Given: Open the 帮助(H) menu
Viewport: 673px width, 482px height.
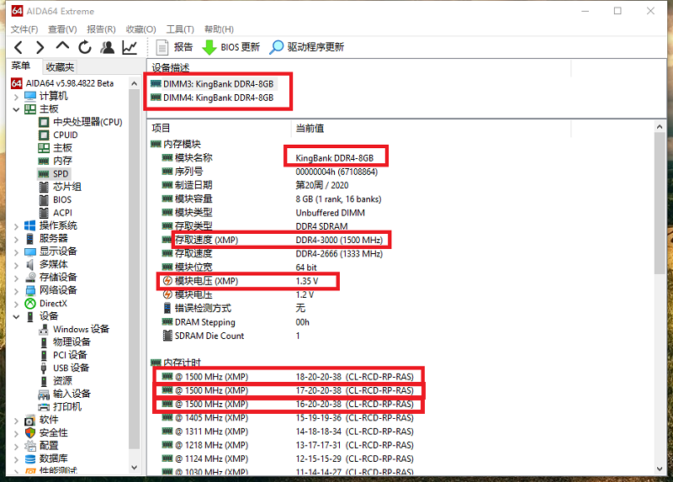Looking at the screenshot, I should (x=219, y=29).
